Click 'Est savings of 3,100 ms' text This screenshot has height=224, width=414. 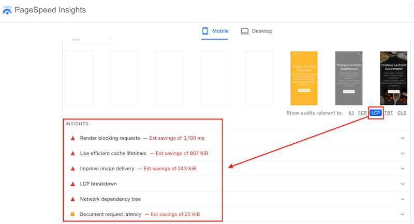176,138
